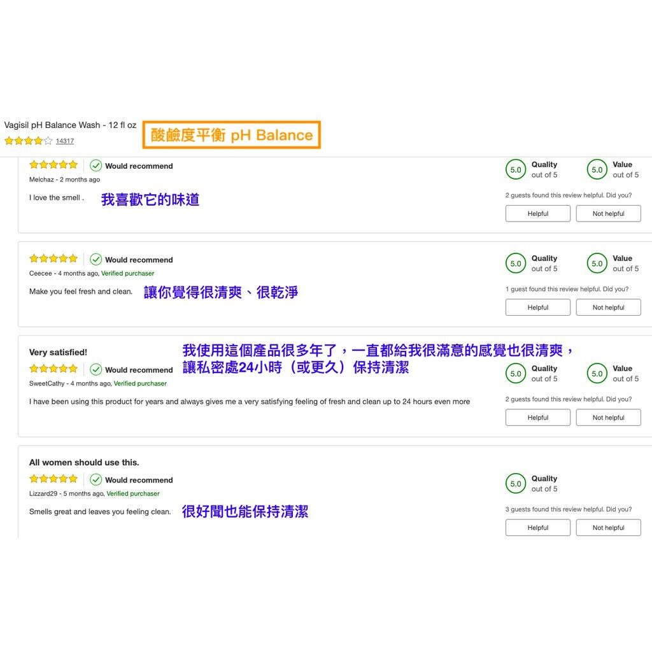The image size is (652, 652).
Task: Click the recommend checkmark icon in Lizzard29's review
Action: 96,479
